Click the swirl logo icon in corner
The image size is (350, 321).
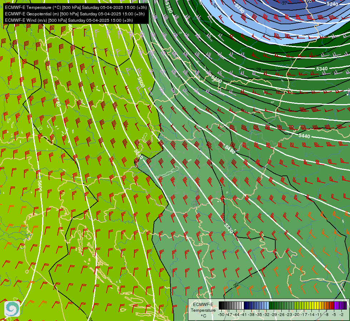tap(12, 309)
